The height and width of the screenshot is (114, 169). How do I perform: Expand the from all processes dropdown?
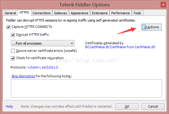coord(43,43)
